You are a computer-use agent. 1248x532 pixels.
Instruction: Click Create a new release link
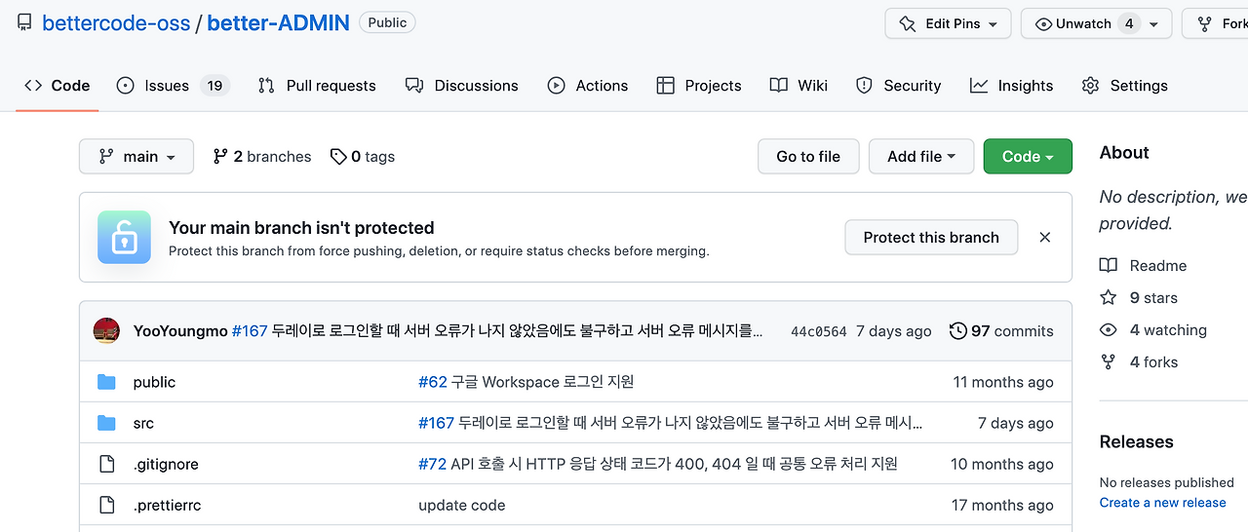pyautogui.click(x=1163, y=503)
